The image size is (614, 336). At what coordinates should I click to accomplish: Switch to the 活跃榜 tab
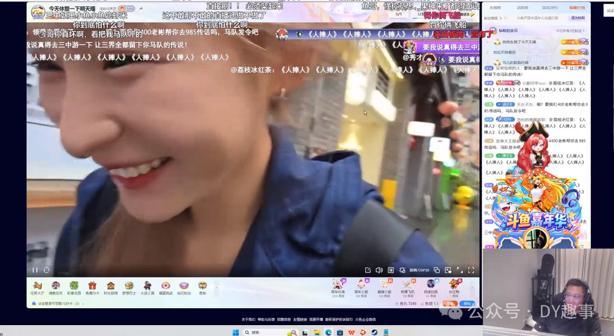pyautogui.click(x=522, y=7)
